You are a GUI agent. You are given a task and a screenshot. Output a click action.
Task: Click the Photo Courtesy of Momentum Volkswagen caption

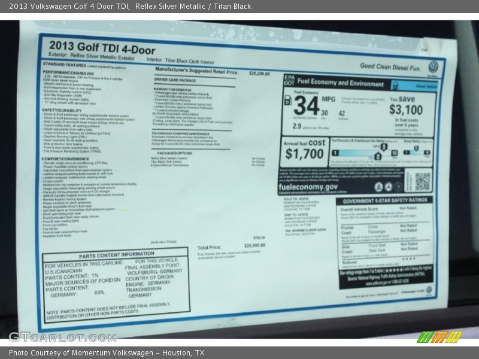[107, 353]
